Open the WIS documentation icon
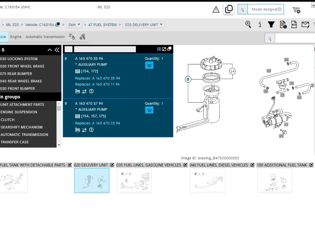 [294, 24]
